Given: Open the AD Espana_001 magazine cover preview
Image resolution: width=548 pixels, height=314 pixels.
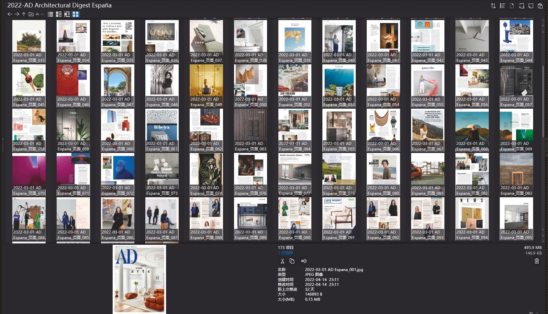Looking at the screenshot, I should [x=139, y=279].
